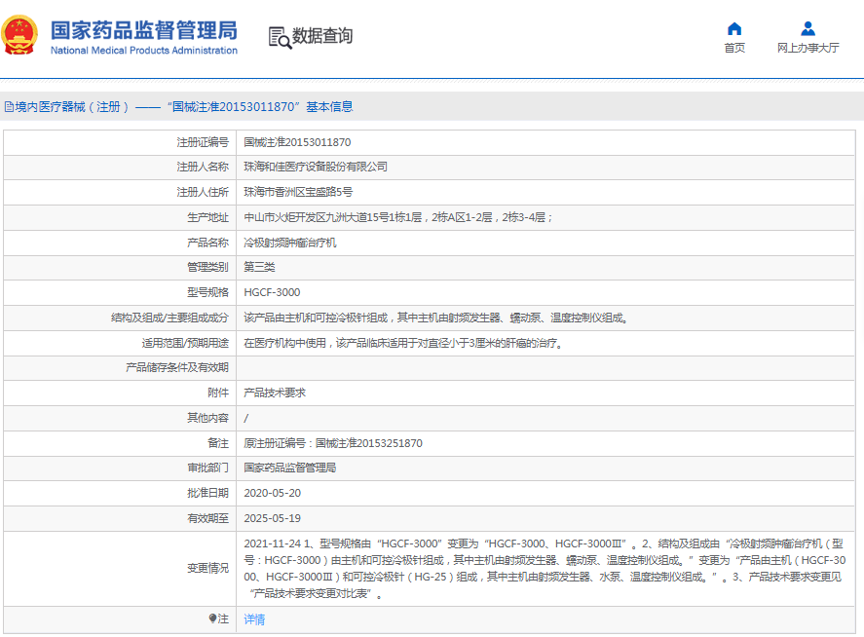Select structure text 该产品由主机和可控冷极针组成
The image size is (864, 637).
(436, 318)
